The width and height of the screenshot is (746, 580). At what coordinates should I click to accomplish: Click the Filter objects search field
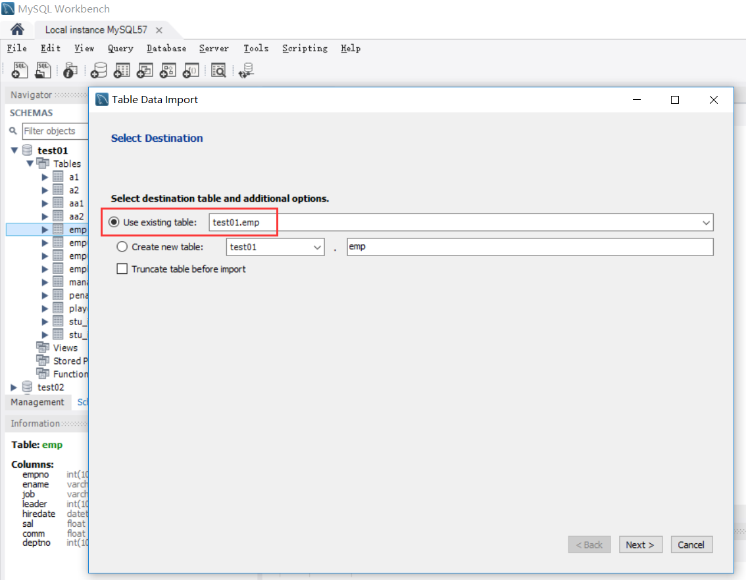[55, 131]
